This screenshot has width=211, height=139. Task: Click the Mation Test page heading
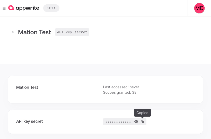pos(34,32)
